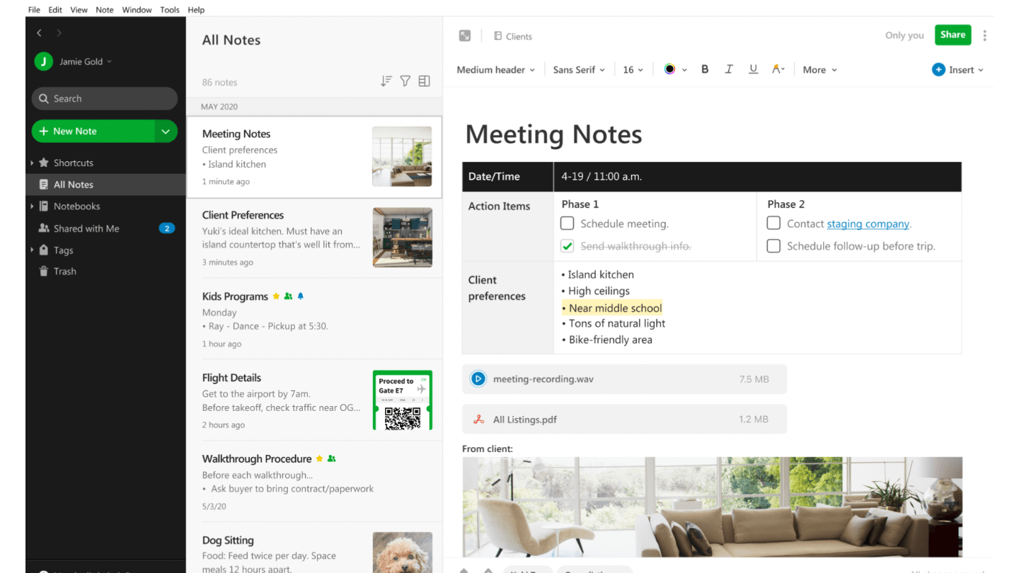Viewport: 1019px width, 573px height.
Task: Apply italic formatting
Action: point(729,69)
